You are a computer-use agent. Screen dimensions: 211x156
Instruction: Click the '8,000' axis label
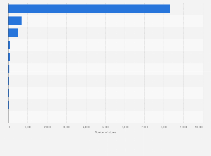coord(164,127)
